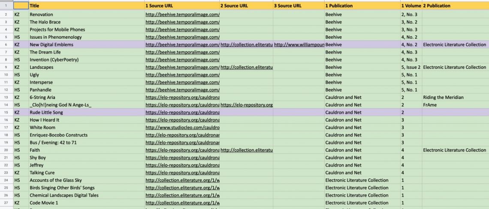This screenshot has height=209, width=489.
Task: Open the Beehive URL for Renovation
Action: click(182, 14)
